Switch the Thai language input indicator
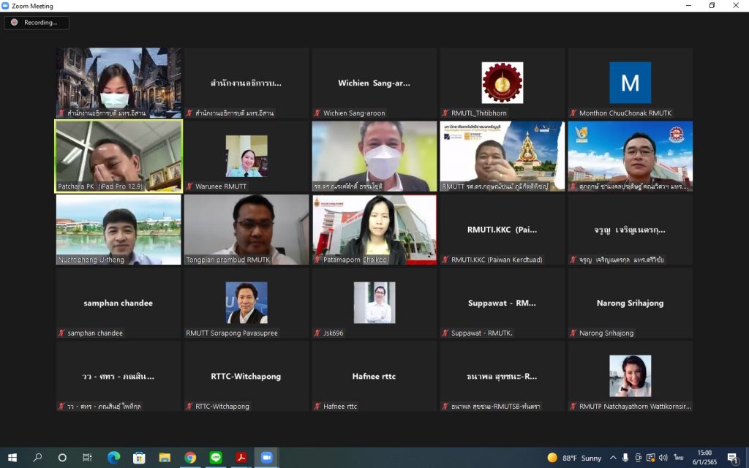 tap(679, 458)
